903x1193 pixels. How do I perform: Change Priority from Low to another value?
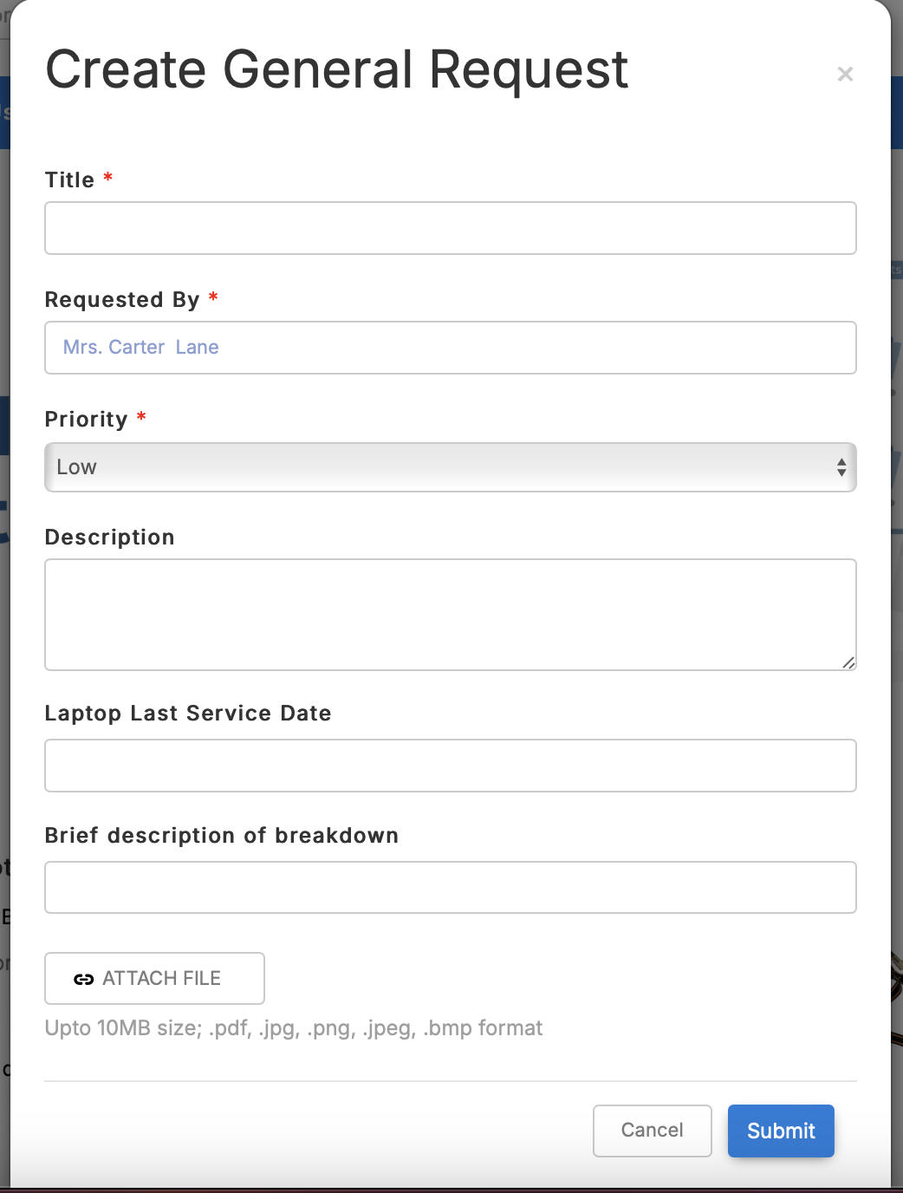[x=451, y=466]
